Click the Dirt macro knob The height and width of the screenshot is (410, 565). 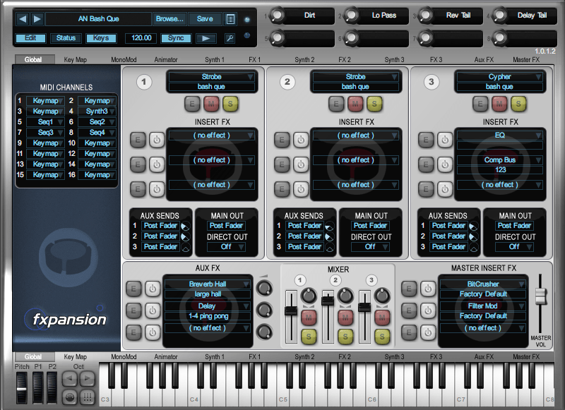276,15
